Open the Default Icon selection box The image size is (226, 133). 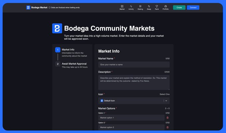coord(134,101)
